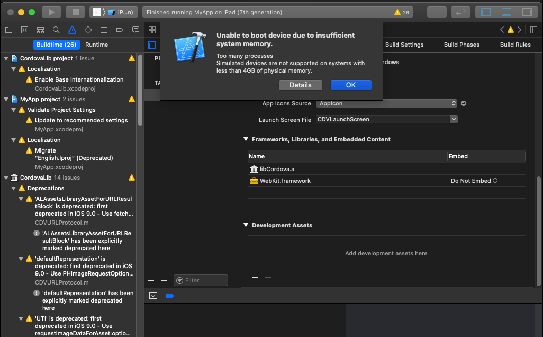Remove selected target with minus button
The image size is (543, 337).
pos(164,280)
